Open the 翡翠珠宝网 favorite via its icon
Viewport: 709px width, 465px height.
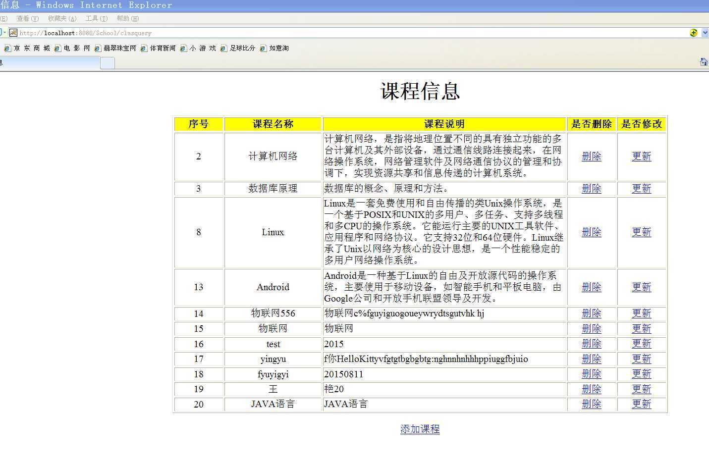click(x=98, y=48)
